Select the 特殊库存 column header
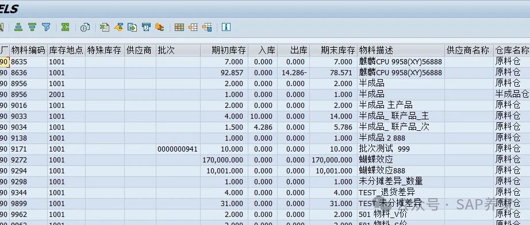The image size is (530, 225). pos(105,51)
